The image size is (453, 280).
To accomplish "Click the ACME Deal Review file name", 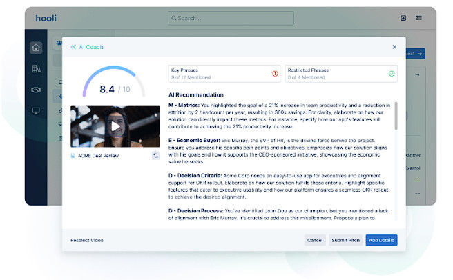I will pos(98,156).
